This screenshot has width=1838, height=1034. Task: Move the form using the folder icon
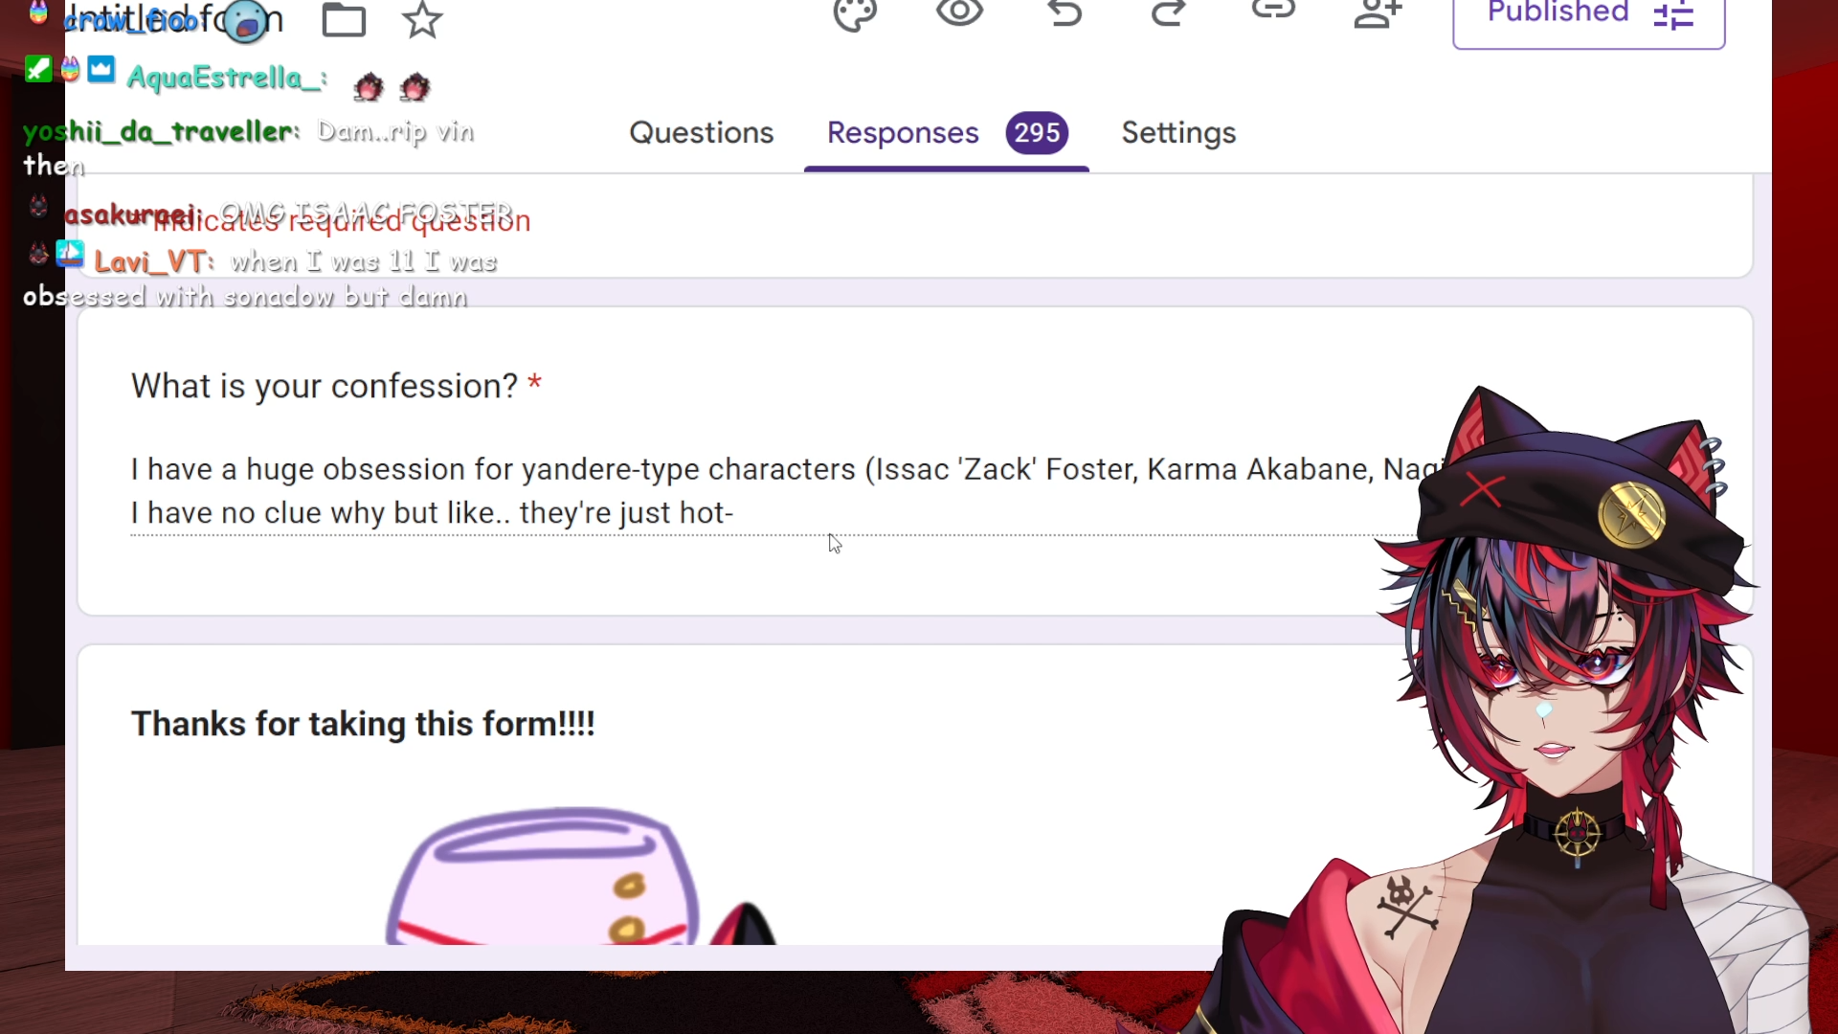coord(344,19)
